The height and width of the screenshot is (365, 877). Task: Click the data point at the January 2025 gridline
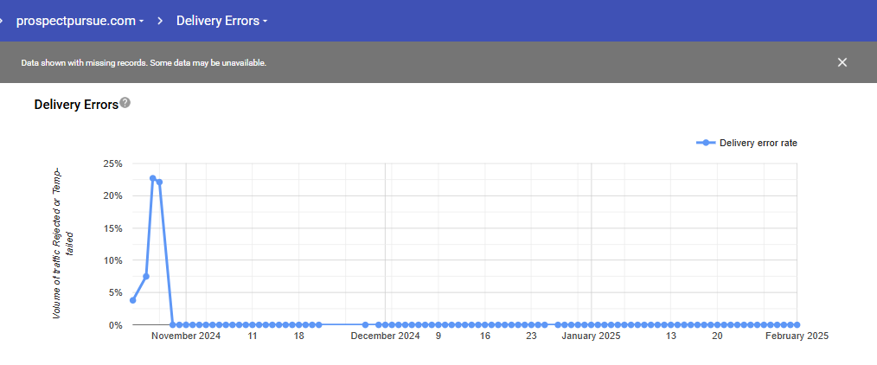tap(592, 325)
